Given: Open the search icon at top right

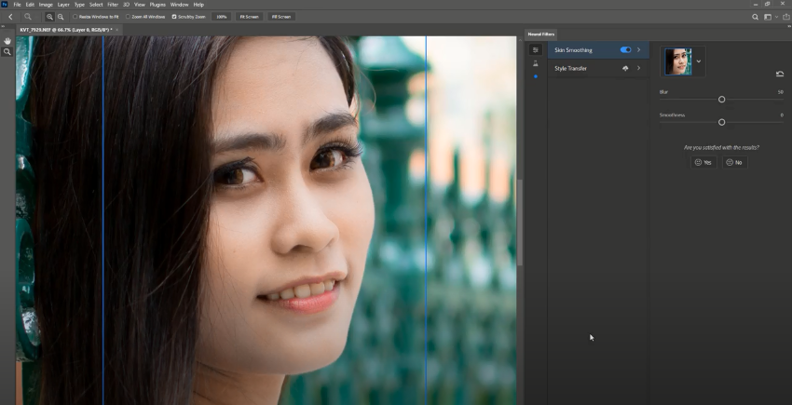Looking at the screenshot, I should click(755, 17).
